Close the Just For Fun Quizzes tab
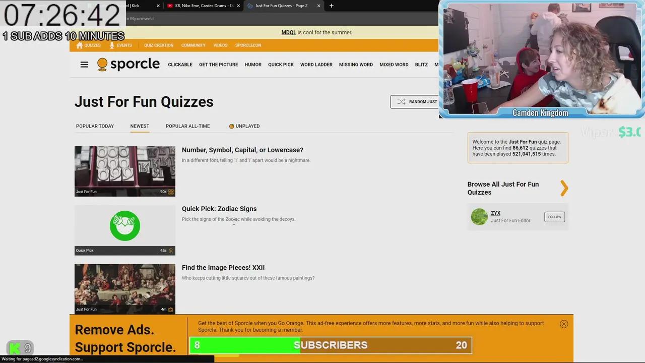Image resolution: width=645 pixels, height=363 pixels. [318, 6]
